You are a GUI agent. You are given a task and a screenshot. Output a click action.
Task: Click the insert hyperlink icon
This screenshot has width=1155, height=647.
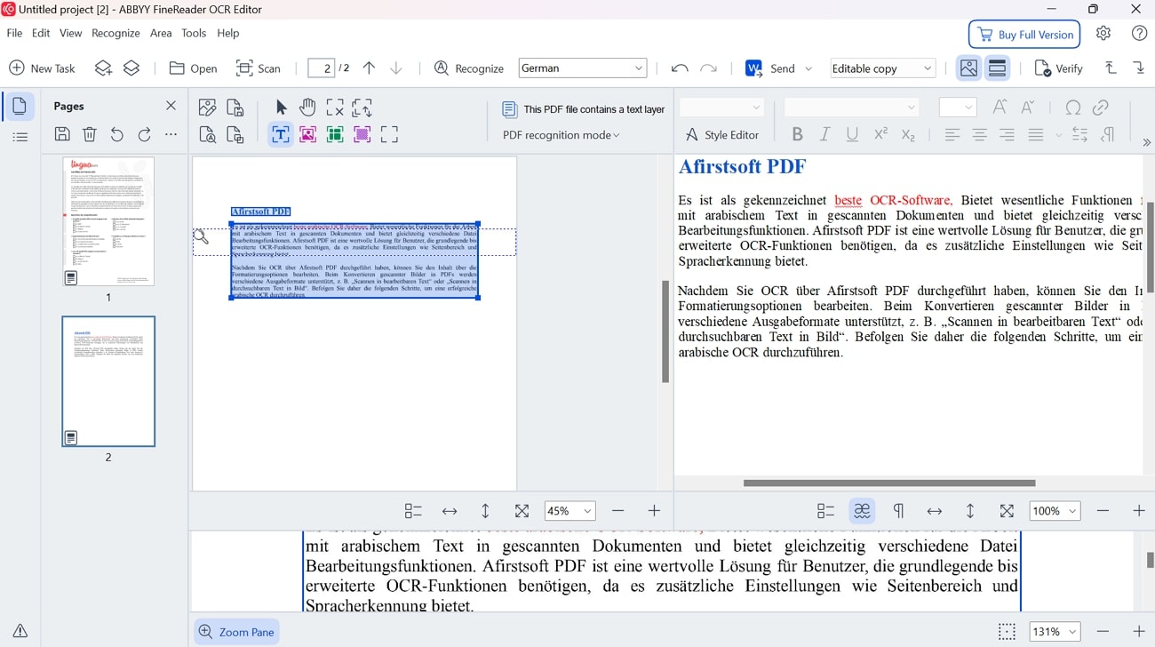(1100, 108)
